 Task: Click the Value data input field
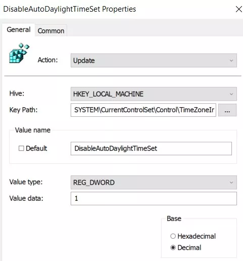tap(154, 198)
